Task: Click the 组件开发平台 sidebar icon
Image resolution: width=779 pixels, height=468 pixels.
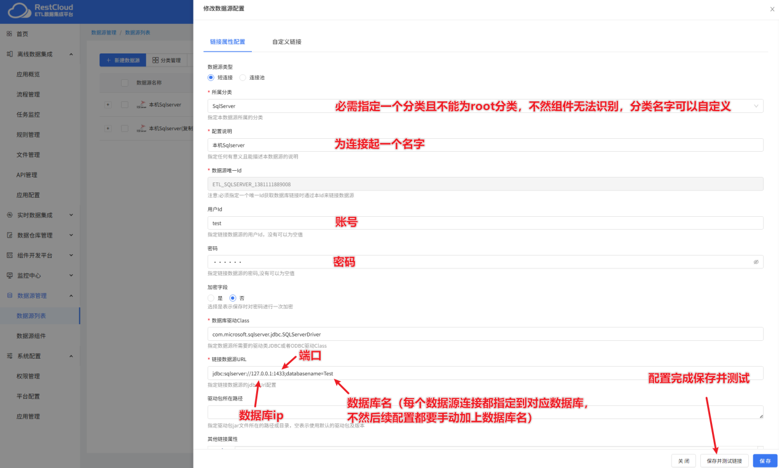Action: point(9,255)
